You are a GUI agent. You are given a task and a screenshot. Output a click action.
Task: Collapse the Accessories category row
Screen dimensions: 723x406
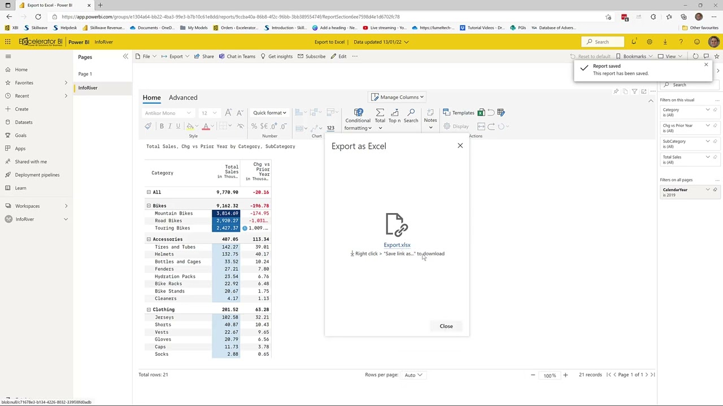click(x=149, y=239)
